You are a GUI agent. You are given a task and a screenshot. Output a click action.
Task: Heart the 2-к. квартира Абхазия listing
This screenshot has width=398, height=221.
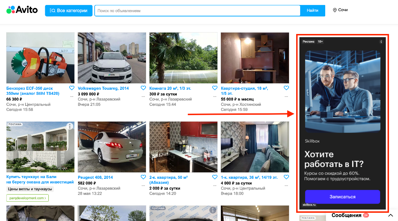point(215,177)
